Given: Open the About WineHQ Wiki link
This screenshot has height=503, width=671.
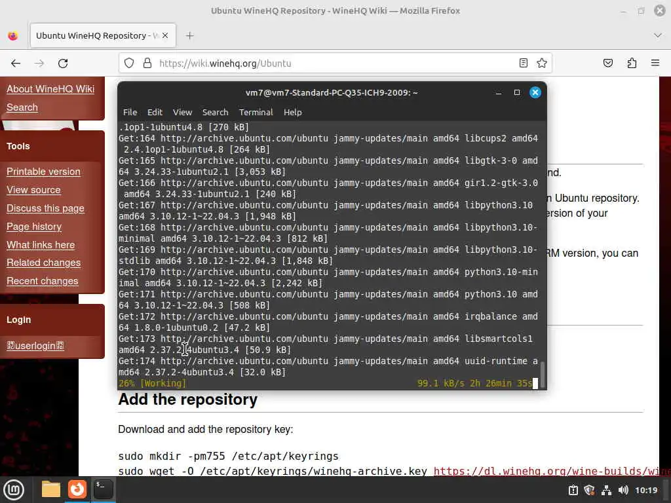Looking at the screenshot, I should pyautogui.click(x=50, y=89).
